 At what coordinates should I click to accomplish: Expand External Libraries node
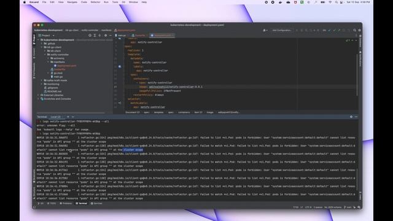coord(38,95)
